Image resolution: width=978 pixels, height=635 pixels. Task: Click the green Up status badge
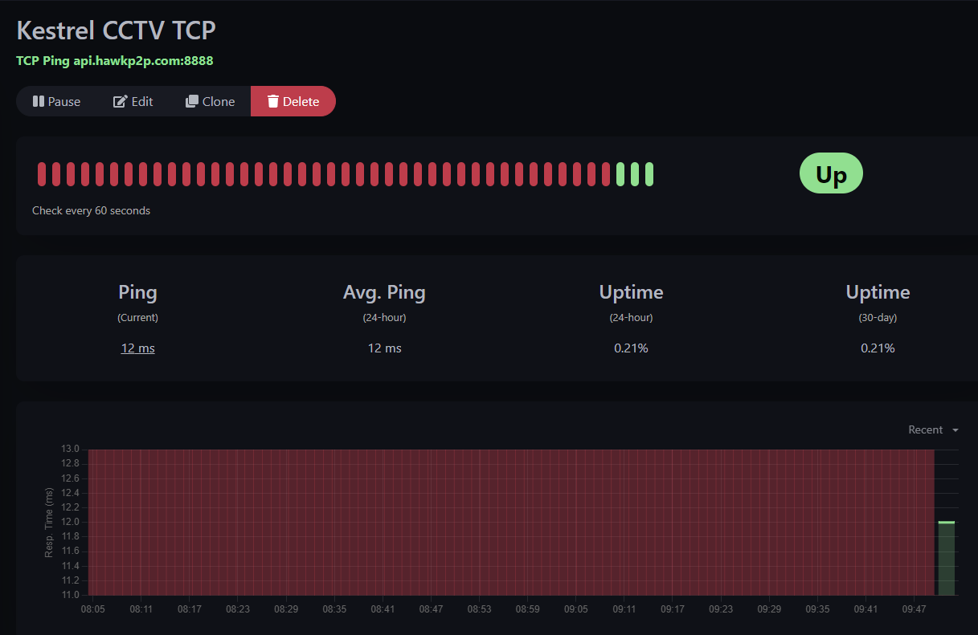coord(831,173)
